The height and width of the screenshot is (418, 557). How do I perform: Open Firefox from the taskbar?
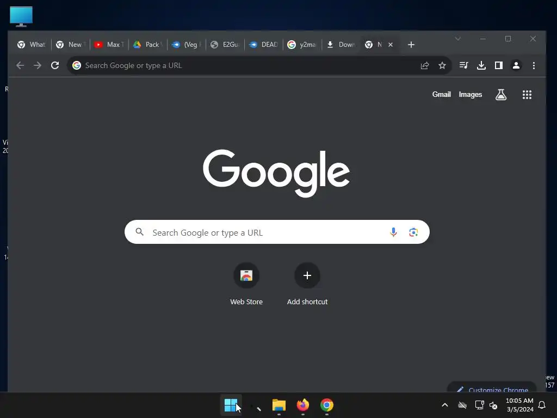302,405
